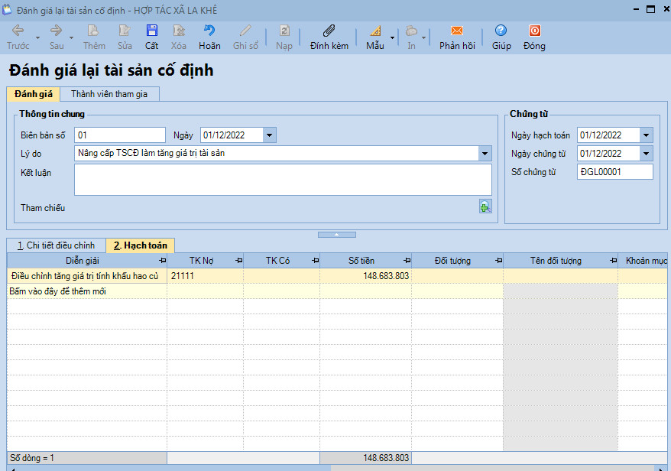Click the Hoãn undo icon
The width and height of the screenshot is (671, 471).
pyautogui.click(x=209, y=31)
